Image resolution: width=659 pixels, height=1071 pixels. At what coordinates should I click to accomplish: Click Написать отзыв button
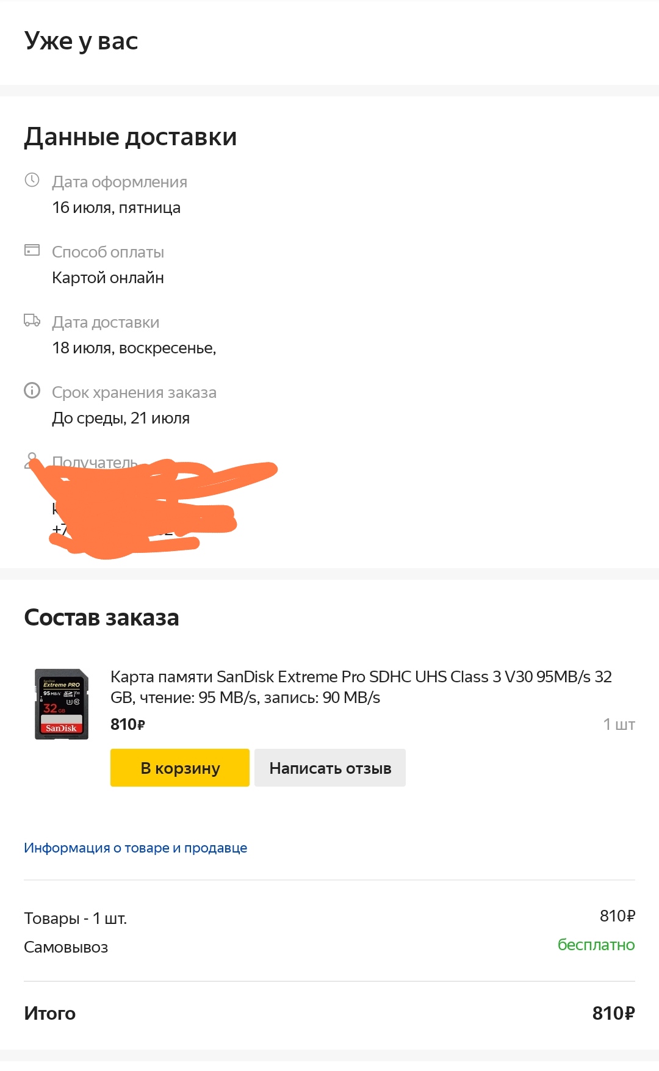coord(330,768)
